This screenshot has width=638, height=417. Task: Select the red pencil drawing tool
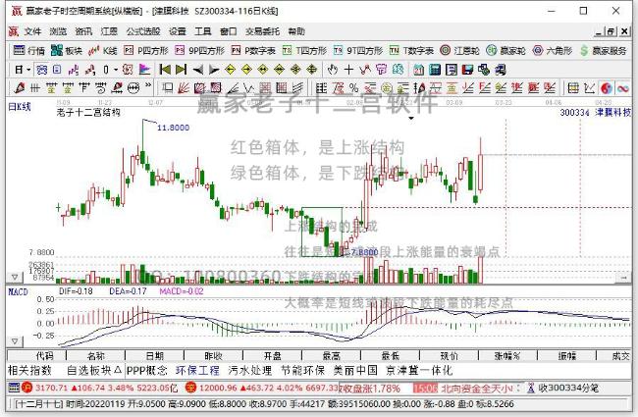(19, 87)
